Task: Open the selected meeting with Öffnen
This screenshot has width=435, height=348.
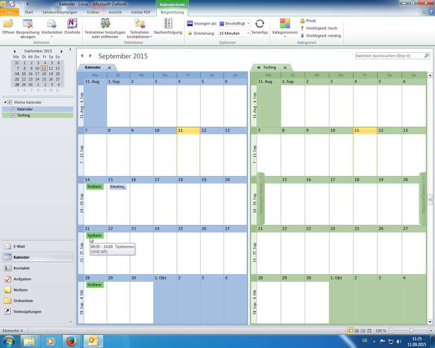Action: pos(8,27)
